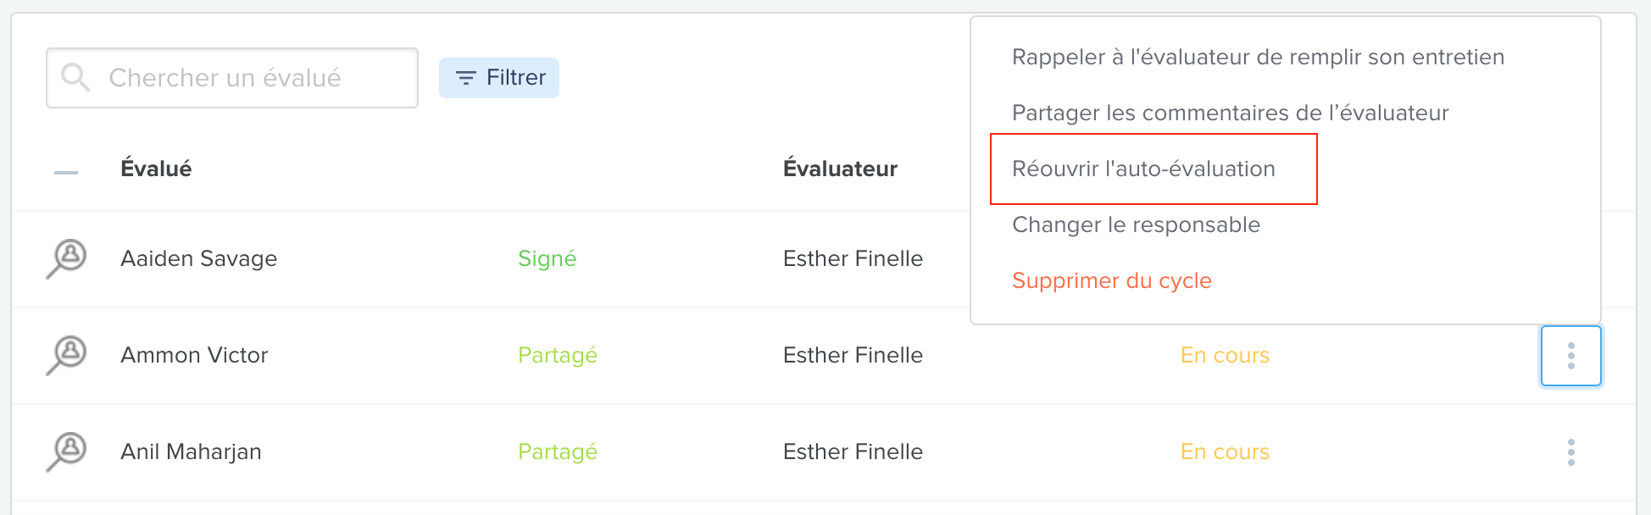Toggle the select-all checkbox in header
1651x515 pixels.
tap(66, 172)
